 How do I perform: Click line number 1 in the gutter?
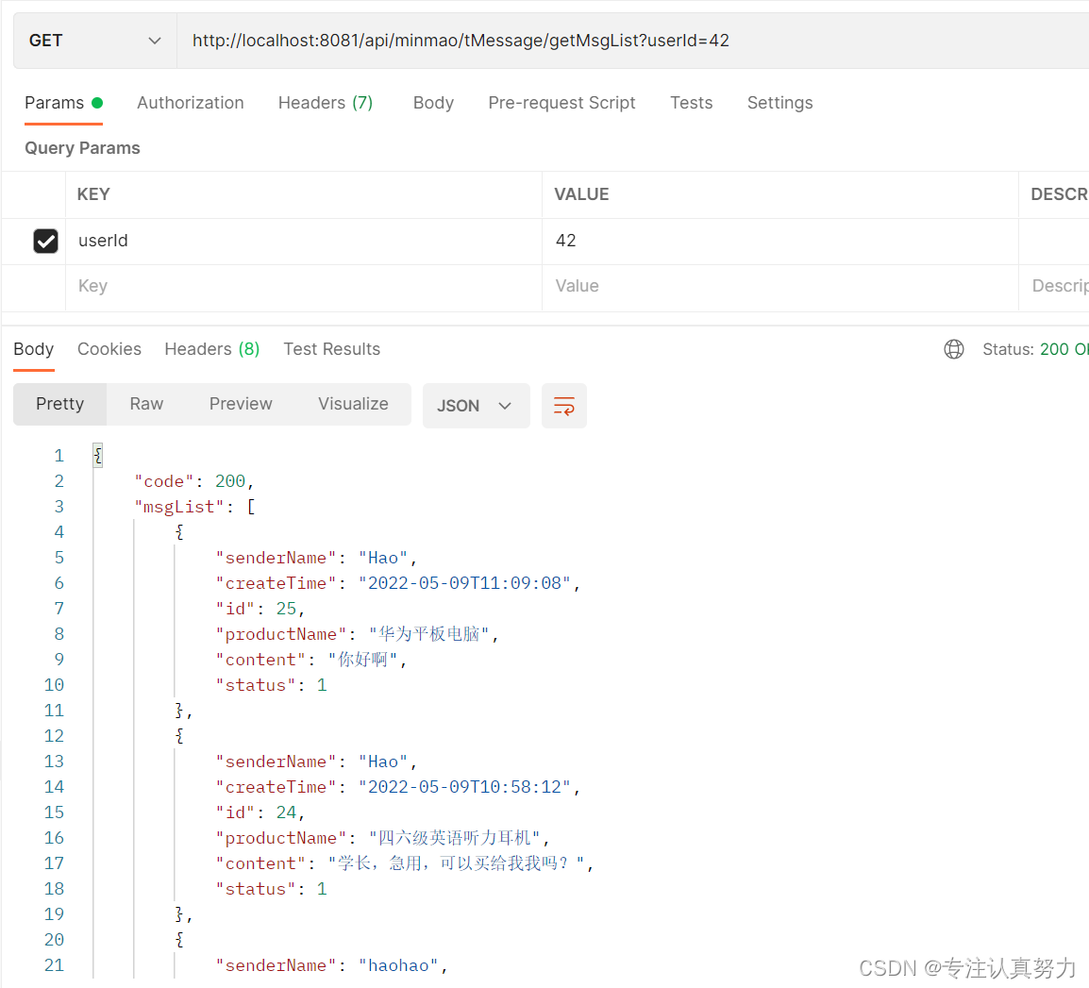pos(59,456)
